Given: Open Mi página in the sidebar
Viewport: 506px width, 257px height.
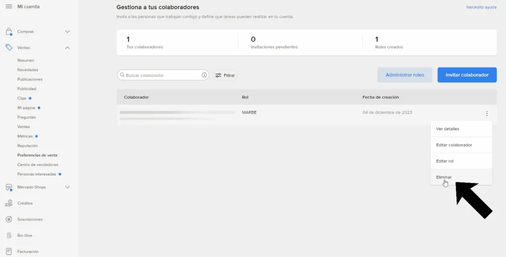Looking at the screenshot, I should click(x=26, y=108).
